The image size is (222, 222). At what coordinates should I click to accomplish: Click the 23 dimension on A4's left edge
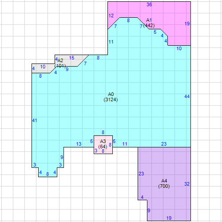[x=141, y=174]
